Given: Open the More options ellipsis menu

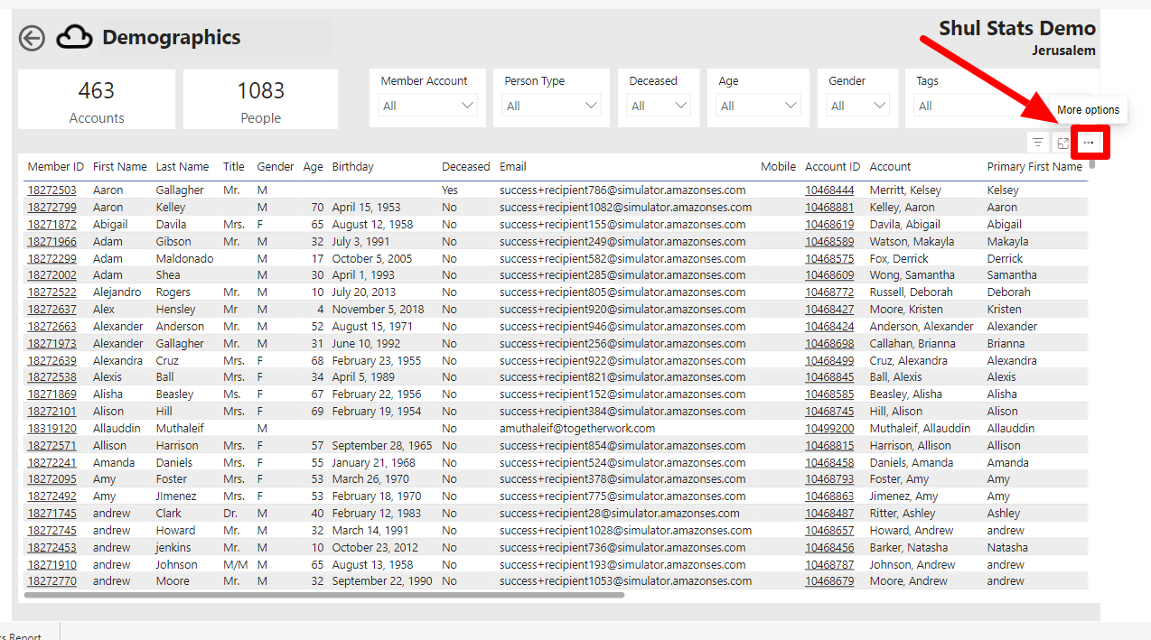Looking at the screenshot, I should pos(1088,143).
